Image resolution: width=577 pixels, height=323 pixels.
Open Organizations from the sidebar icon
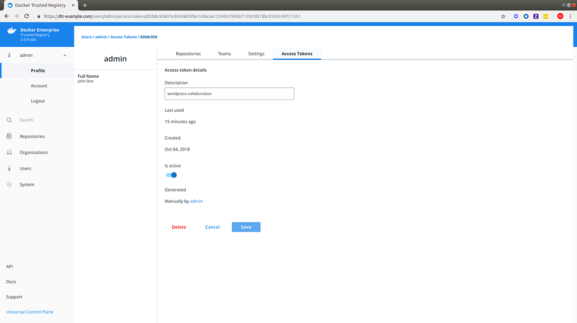pos(9,152)
